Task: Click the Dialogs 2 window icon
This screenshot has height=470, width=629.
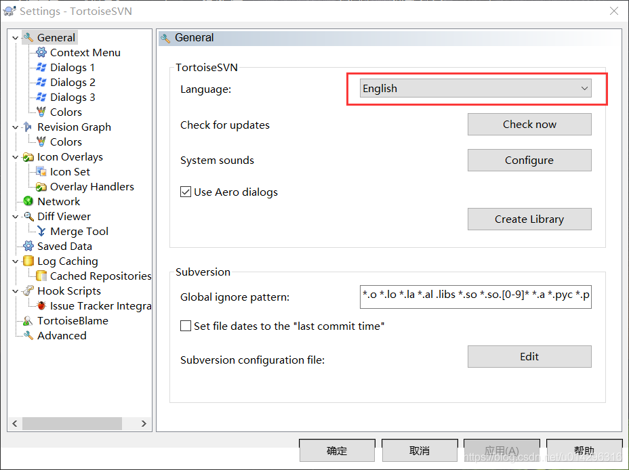Action: tap(41, 82)
